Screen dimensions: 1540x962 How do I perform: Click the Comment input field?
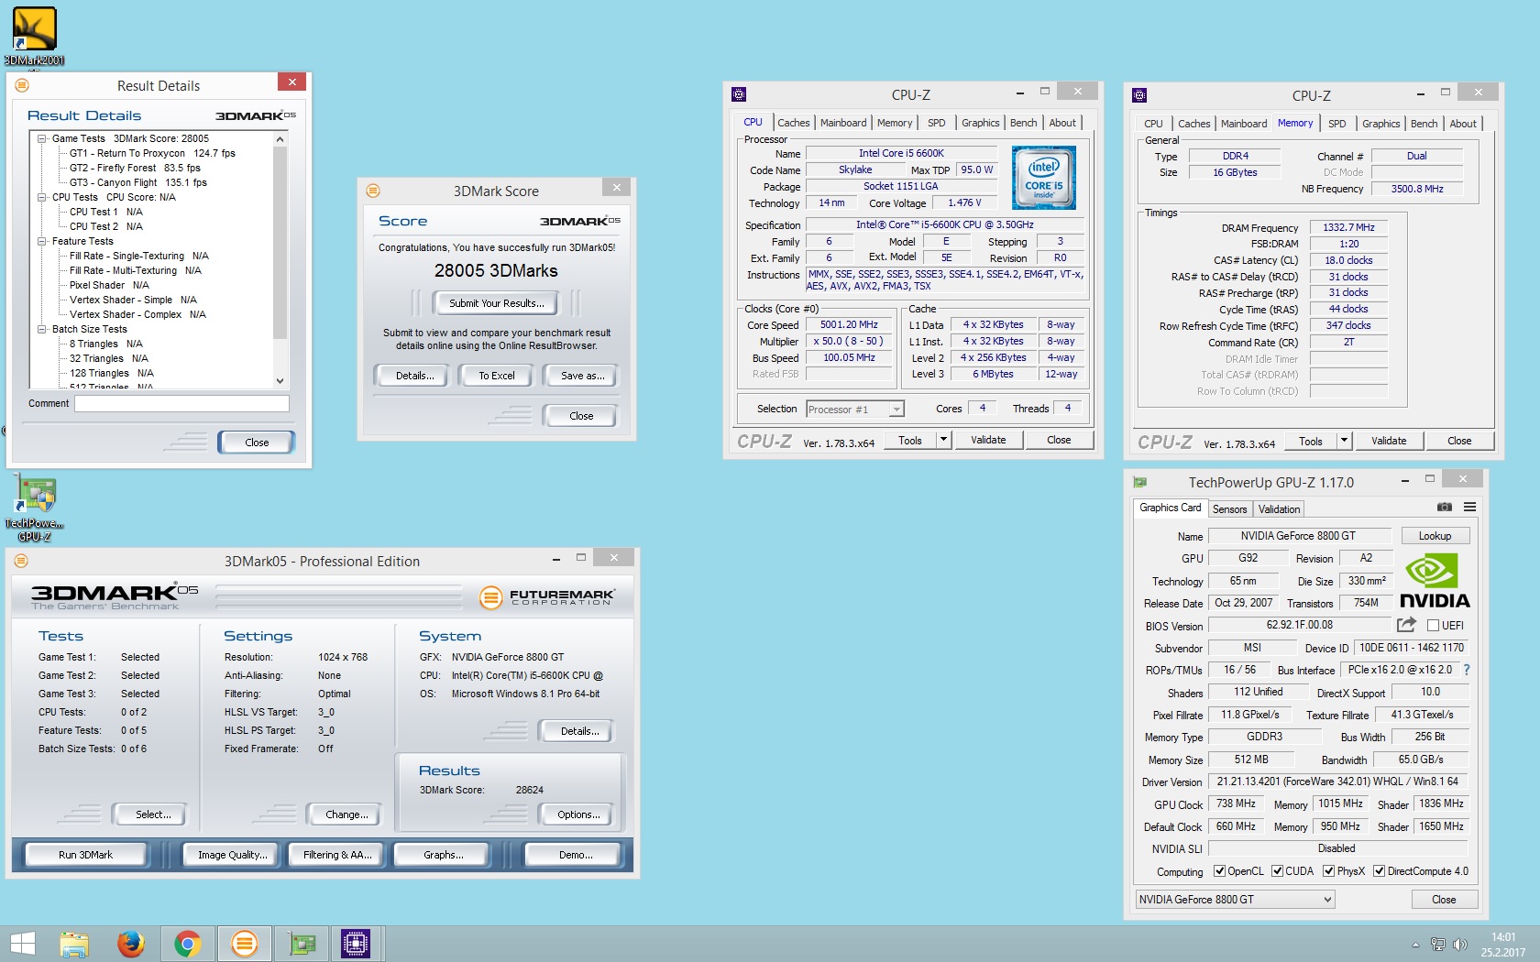coord(181,403)
